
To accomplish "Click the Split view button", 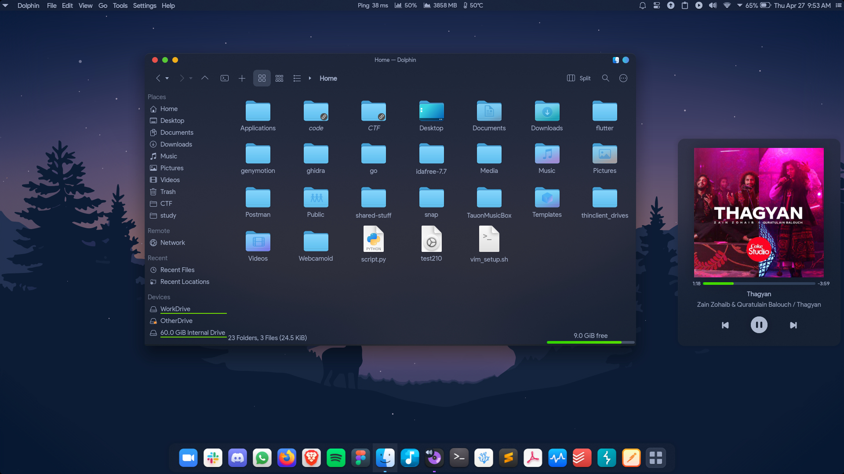I will 579,78.
